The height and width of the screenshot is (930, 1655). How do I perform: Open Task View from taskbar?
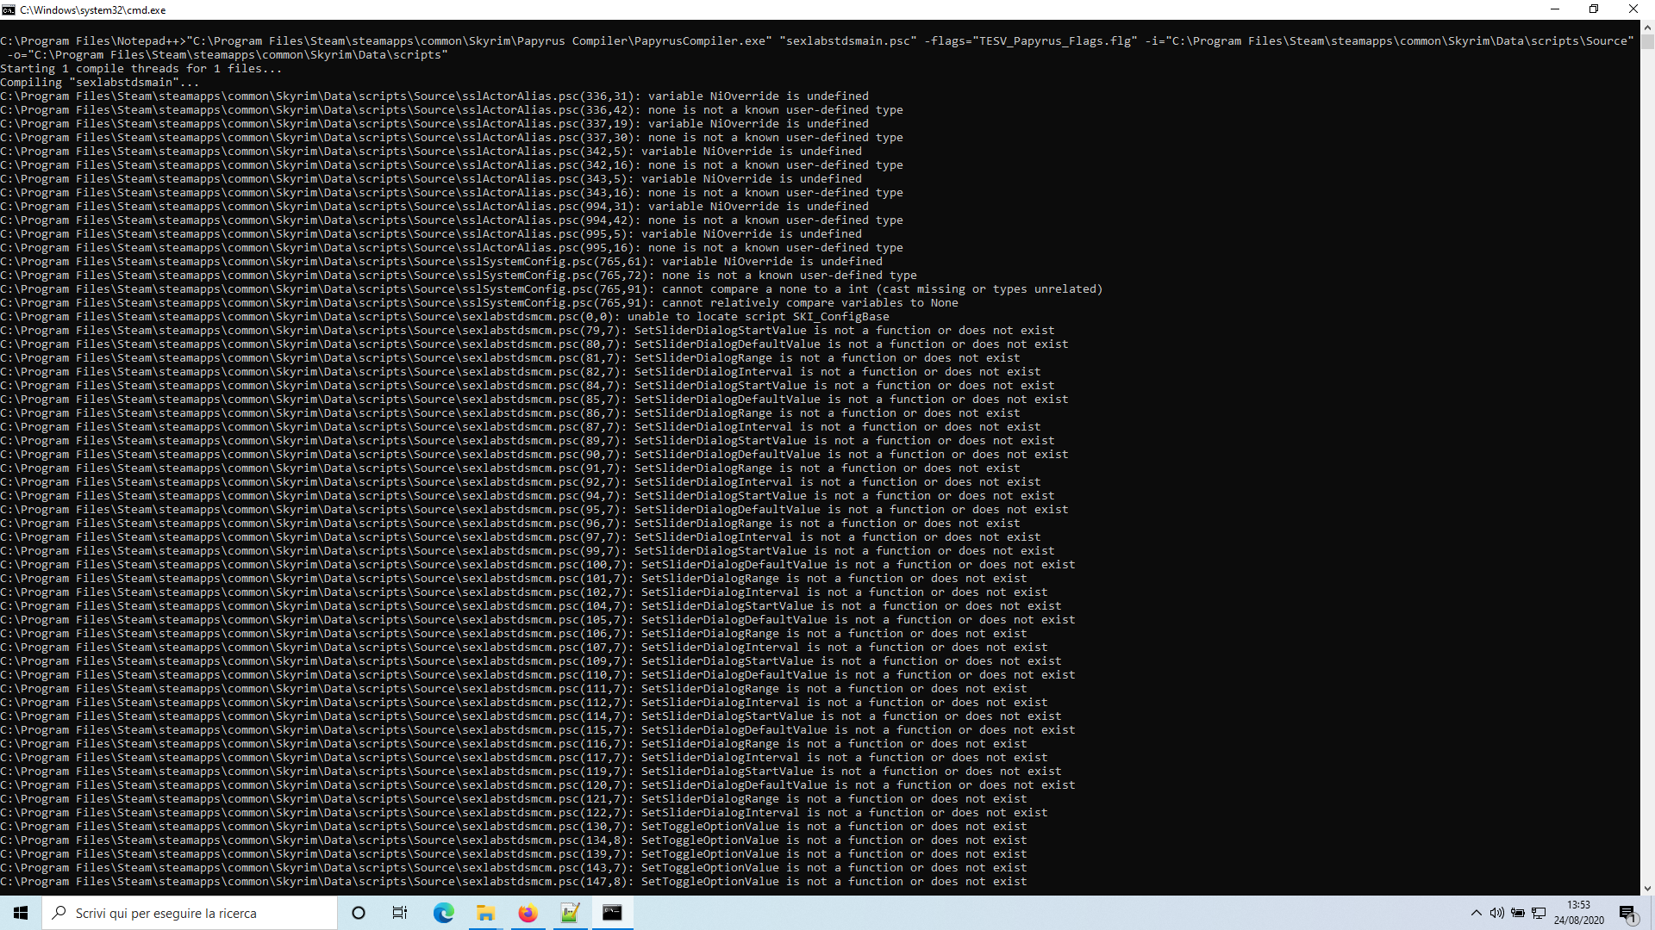(x=400, y=913)
